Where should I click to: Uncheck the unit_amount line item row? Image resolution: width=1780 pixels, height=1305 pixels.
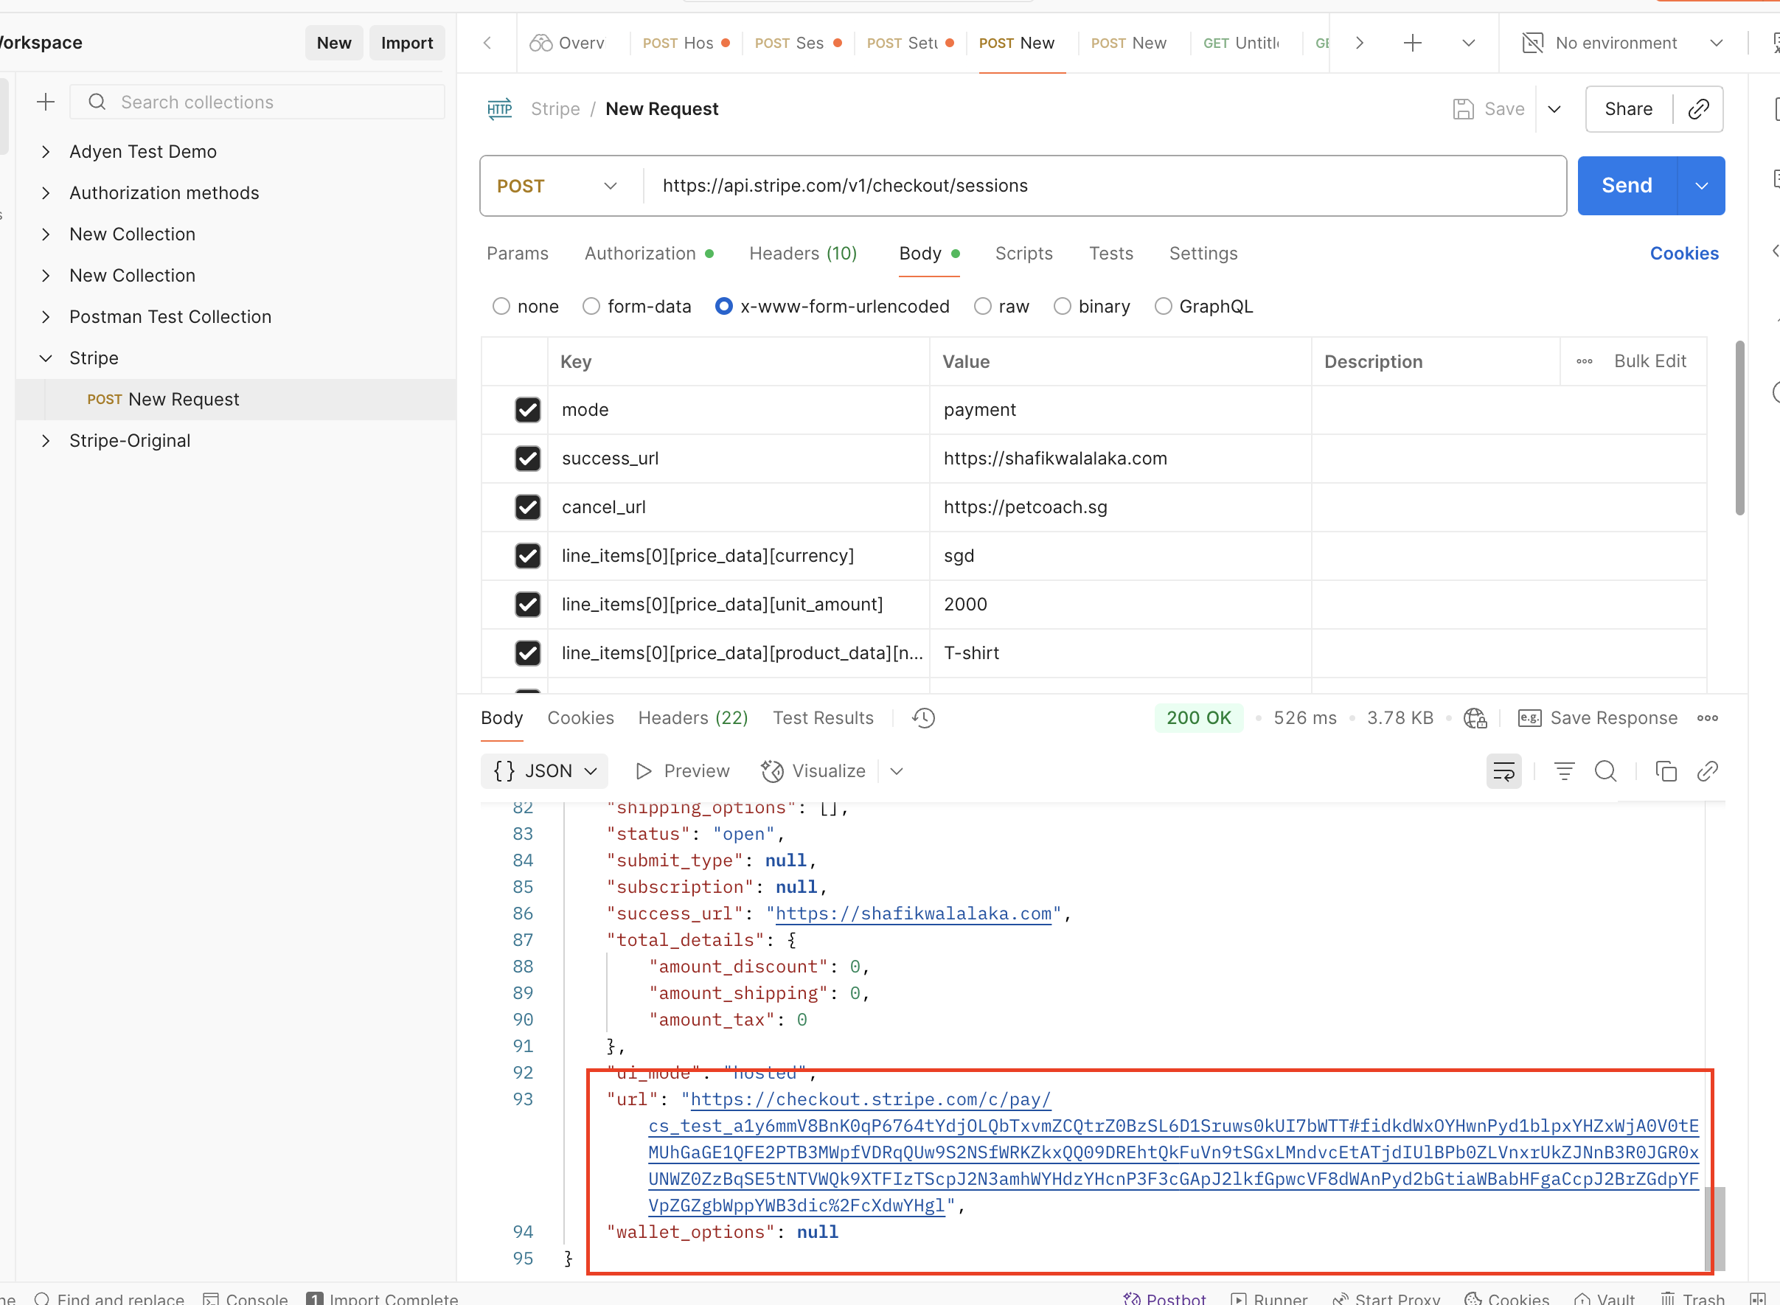[528, 605]
